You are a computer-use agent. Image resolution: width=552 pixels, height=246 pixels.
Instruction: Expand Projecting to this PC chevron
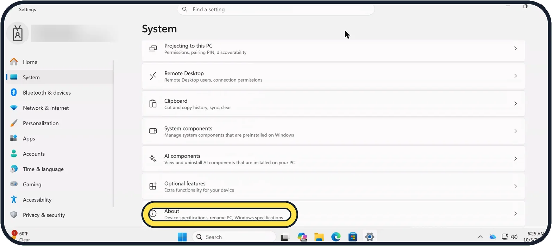click(515, 48)
